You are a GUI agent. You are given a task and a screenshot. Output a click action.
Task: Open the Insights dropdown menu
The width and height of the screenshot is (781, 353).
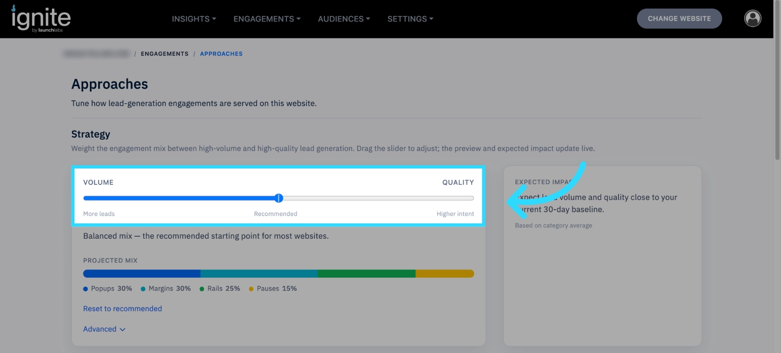[x=194, y=19]
